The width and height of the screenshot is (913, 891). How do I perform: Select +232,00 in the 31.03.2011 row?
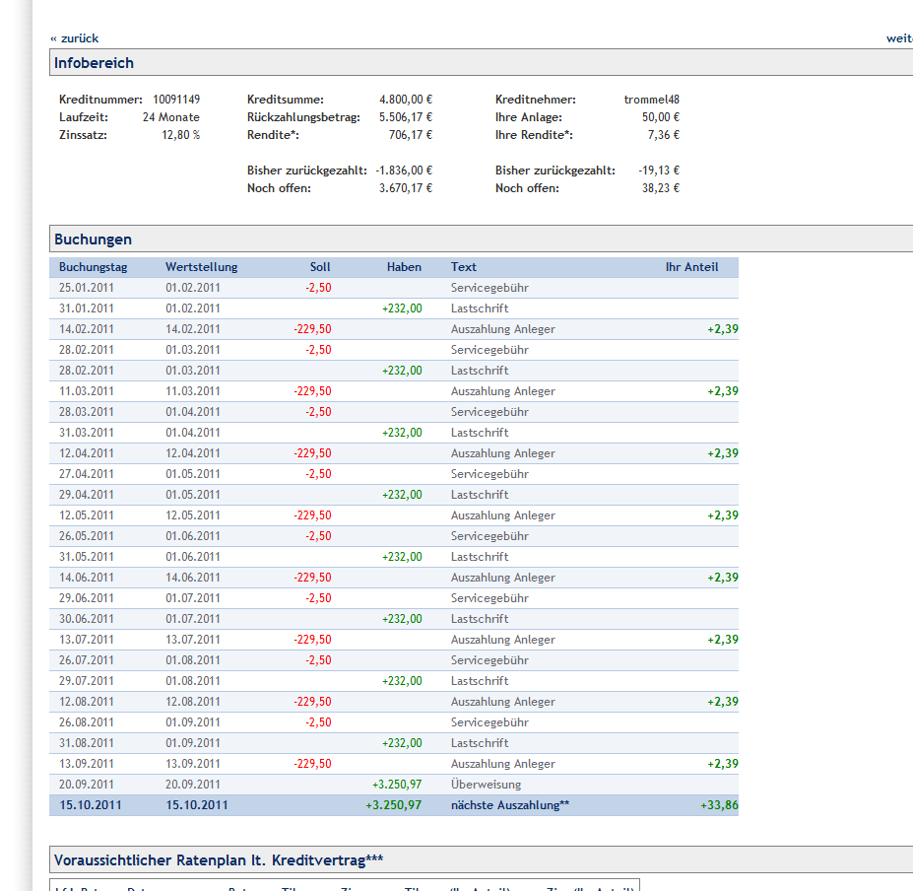[x=402, y=433]
